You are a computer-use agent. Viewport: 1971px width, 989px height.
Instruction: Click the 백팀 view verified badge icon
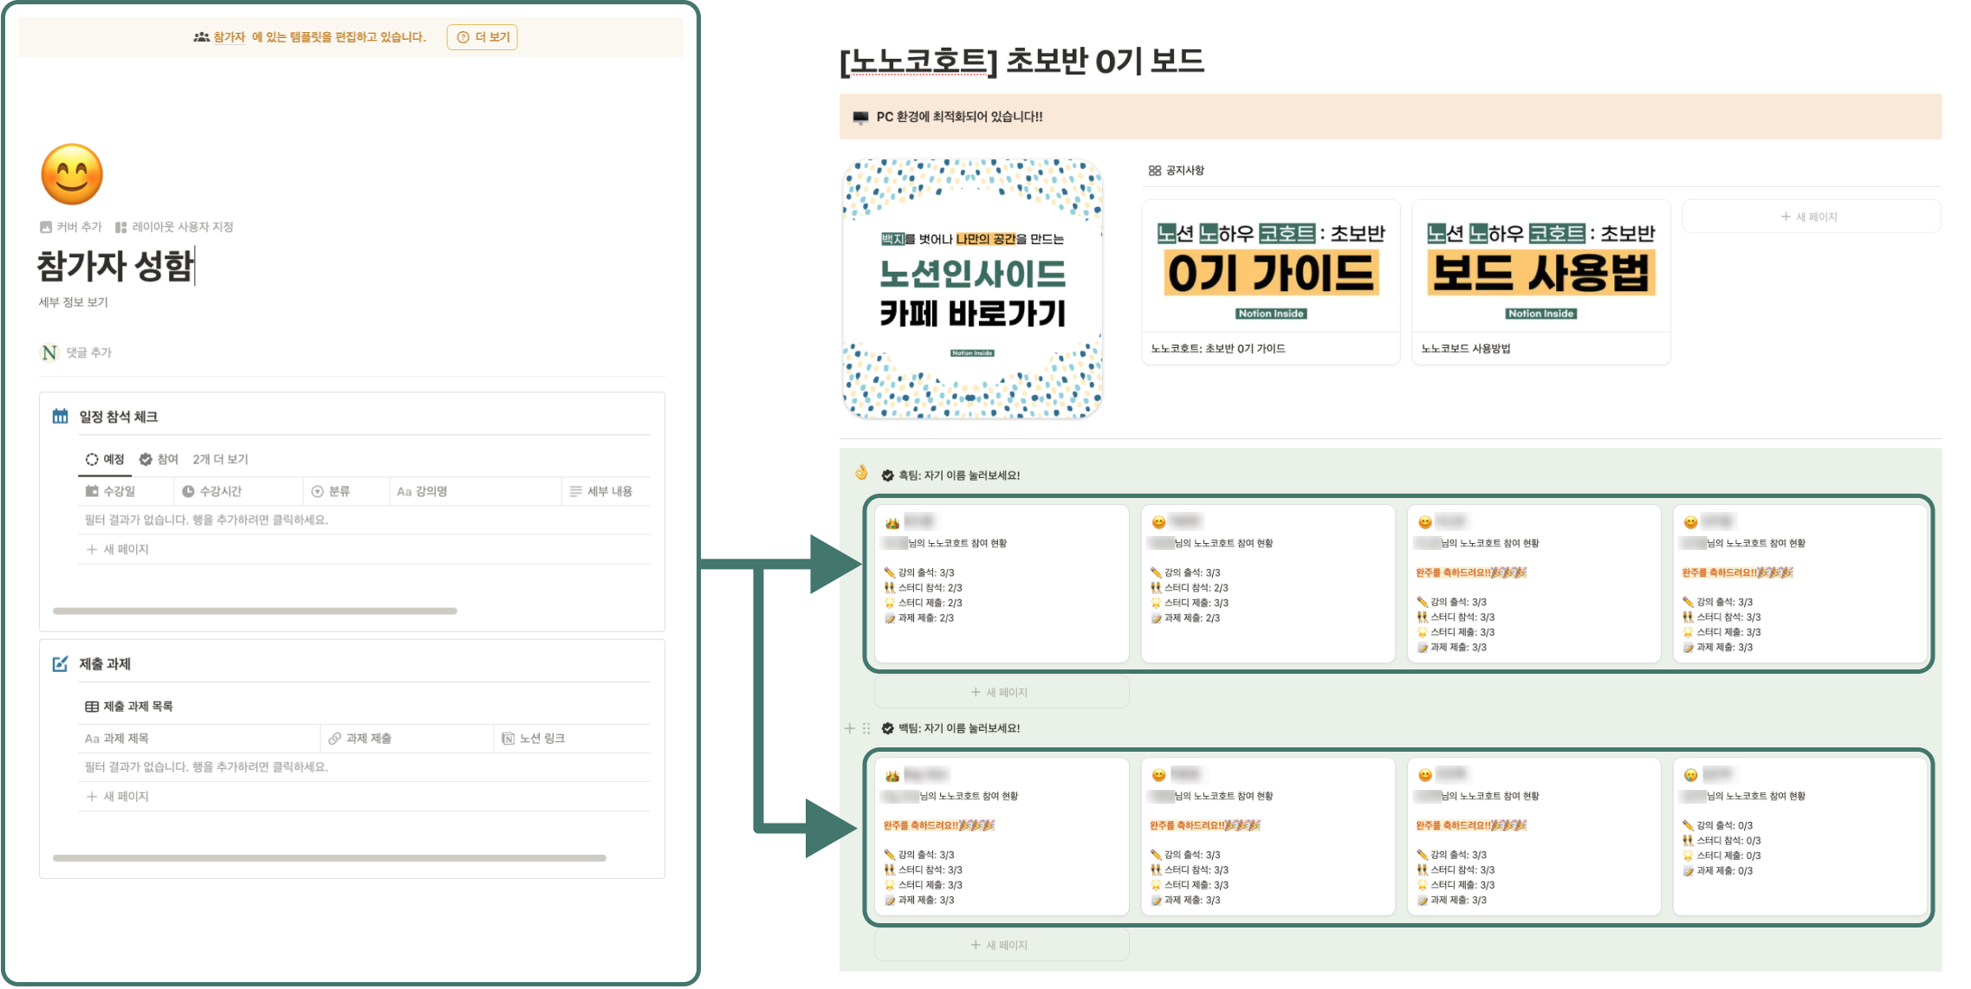887,728
